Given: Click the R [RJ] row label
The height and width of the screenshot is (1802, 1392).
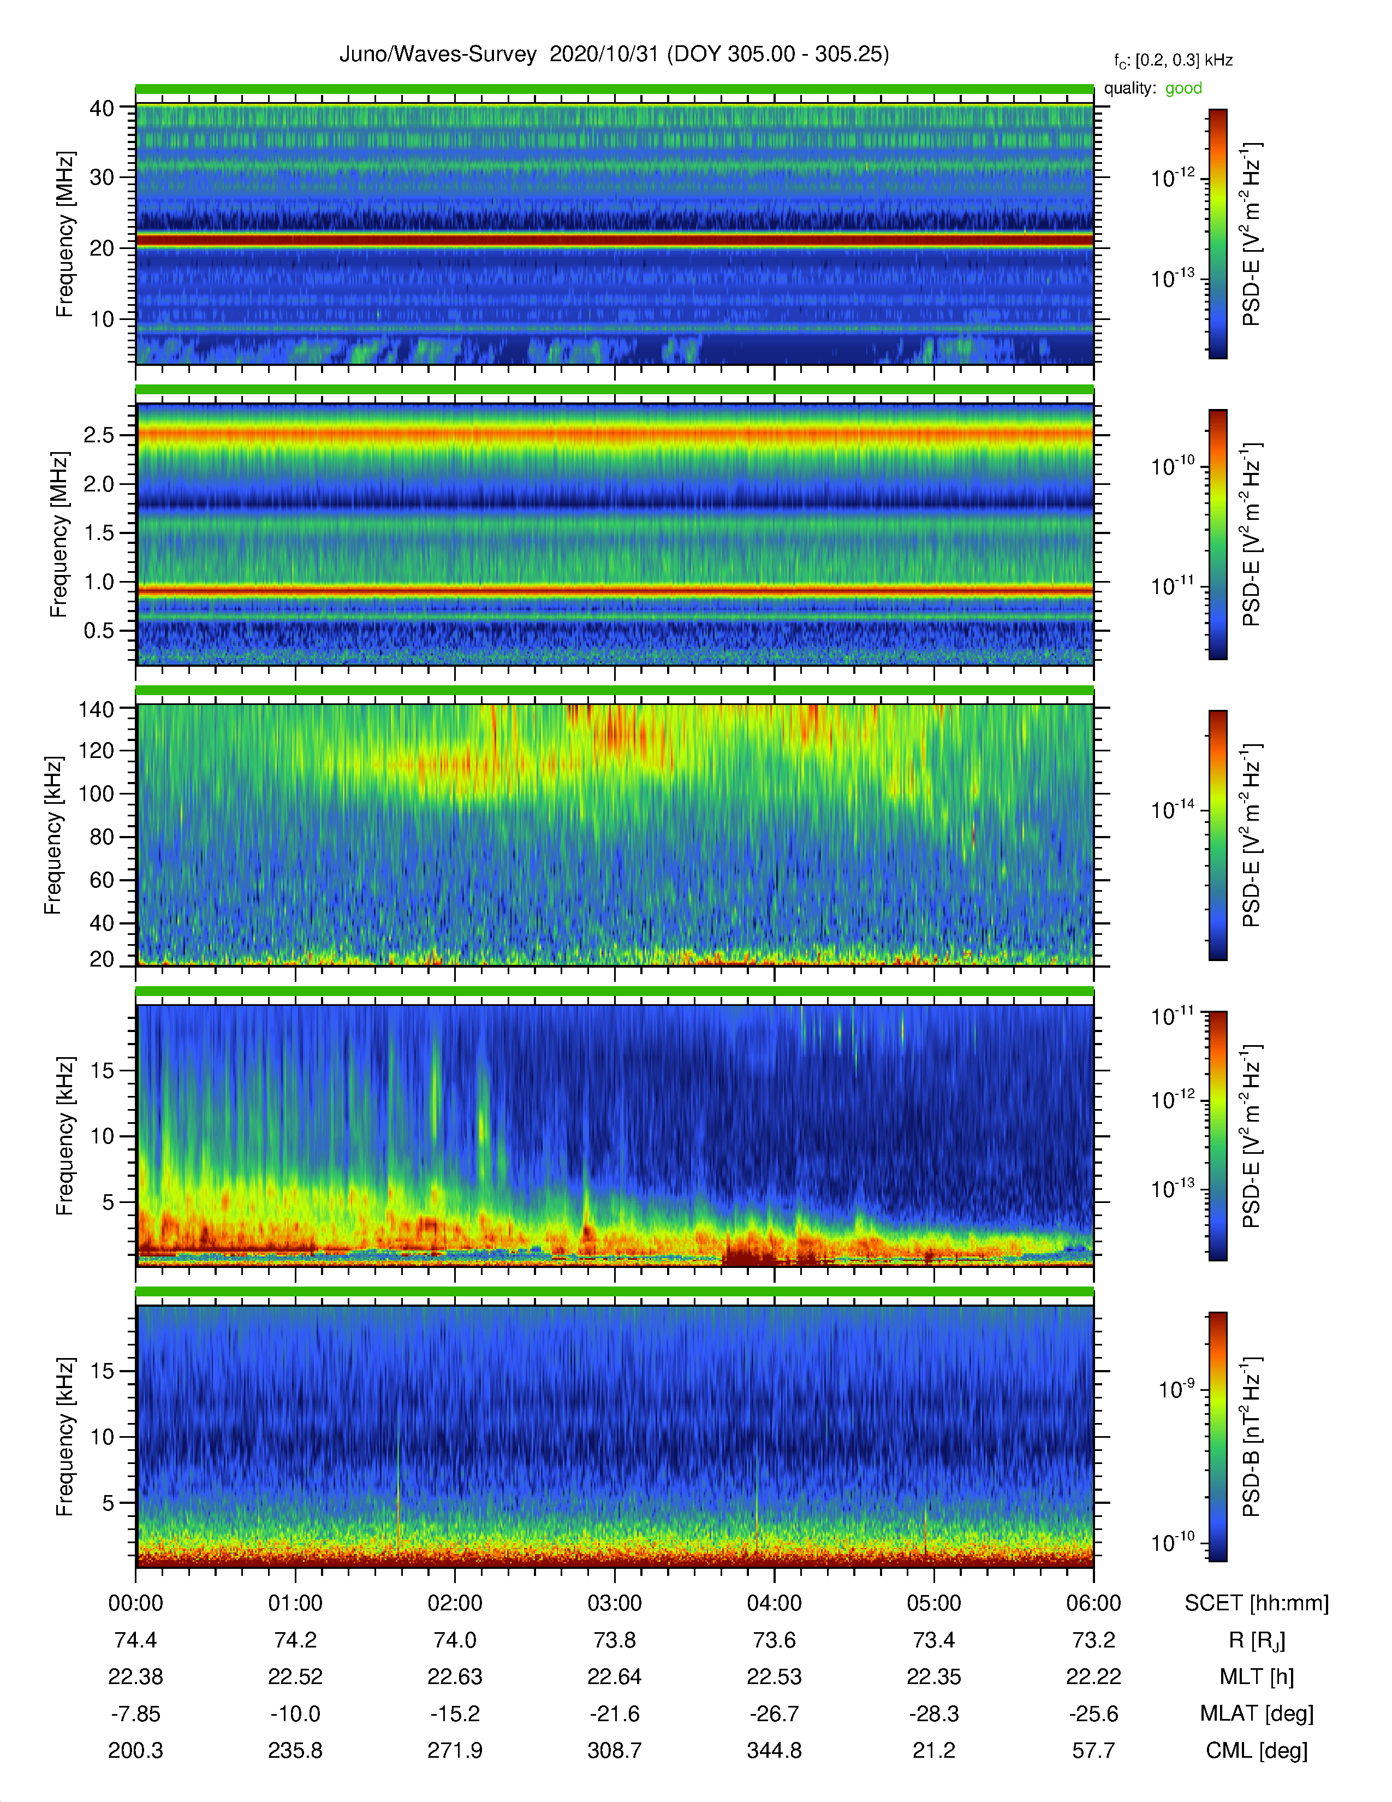Looking at the screenshot, I should pyautogui.click(x=1256, y=1640).
